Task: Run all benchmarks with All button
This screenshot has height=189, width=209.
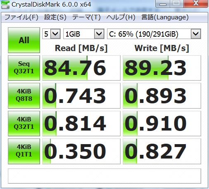Action: click(24, 40)
